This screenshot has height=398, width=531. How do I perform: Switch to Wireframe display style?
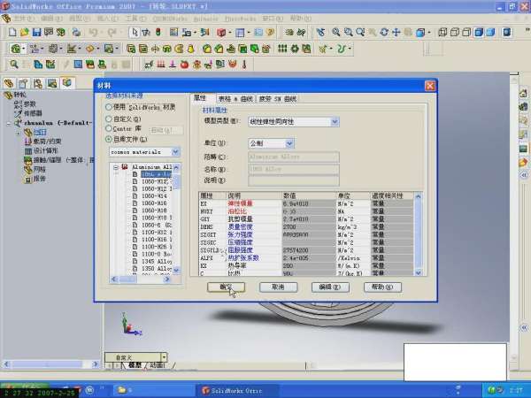pos(442,32)
